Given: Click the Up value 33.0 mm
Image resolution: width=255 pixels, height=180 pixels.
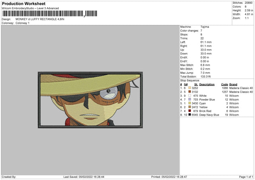Looking at the screenshot, I should pyautogui.click(x=206, y=50).
